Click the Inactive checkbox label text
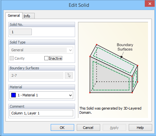 [x=56, y=58]
